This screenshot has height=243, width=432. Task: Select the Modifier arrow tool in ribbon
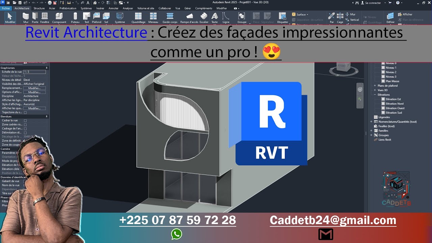[x=10, y=18]
